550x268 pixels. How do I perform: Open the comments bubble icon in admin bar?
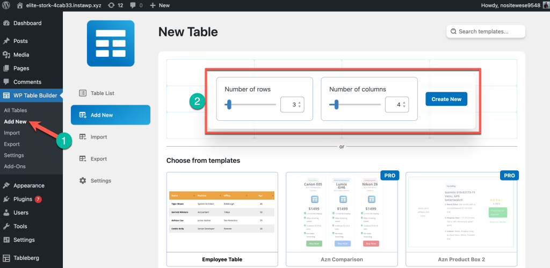tap(133, 5)
